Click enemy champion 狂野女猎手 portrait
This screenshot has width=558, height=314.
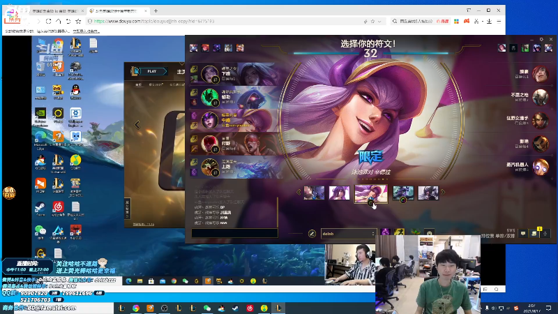(541, 120)
